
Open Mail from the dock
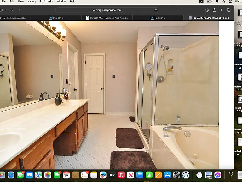click(29, 175)
